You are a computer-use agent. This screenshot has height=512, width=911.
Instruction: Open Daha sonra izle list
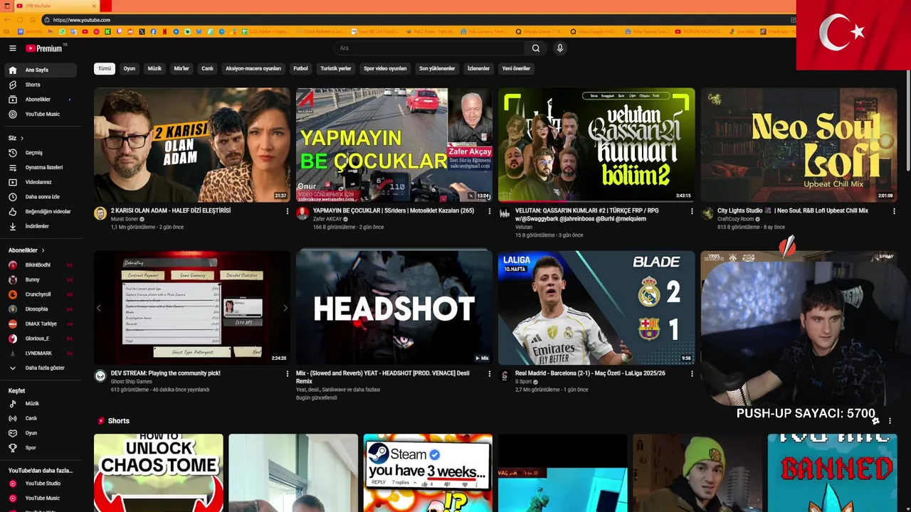tap(42, 197)
